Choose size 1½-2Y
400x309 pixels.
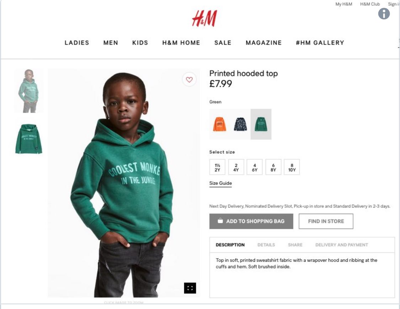[x=217, y=167]
